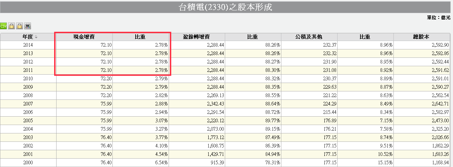453x167 pixels.
Task: Select the 2013 year cell
Action: 28,53
